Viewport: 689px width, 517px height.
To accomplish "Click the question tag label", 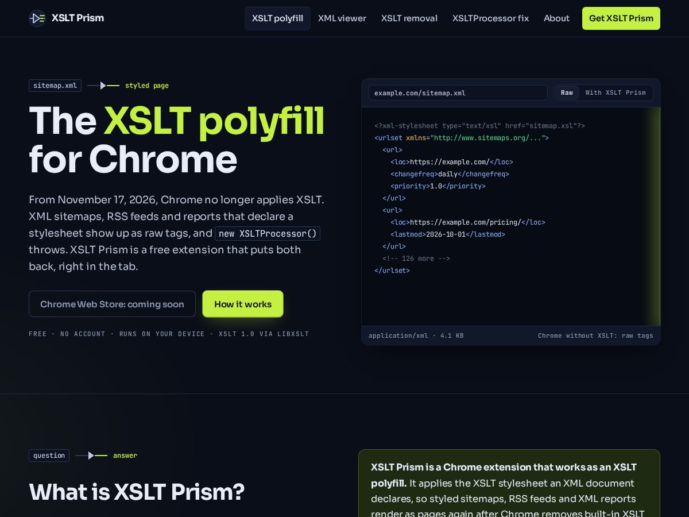I will point(49,456).
